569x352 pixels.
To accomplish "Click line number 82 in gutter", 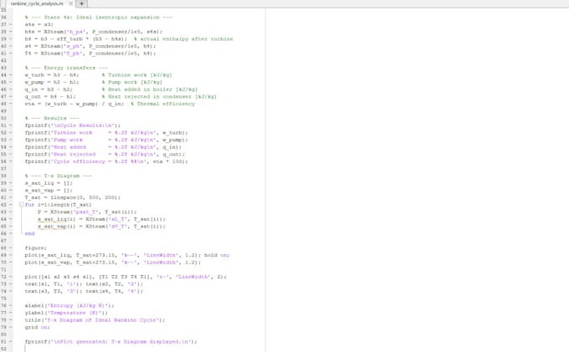I will click(x=3, y=349).
